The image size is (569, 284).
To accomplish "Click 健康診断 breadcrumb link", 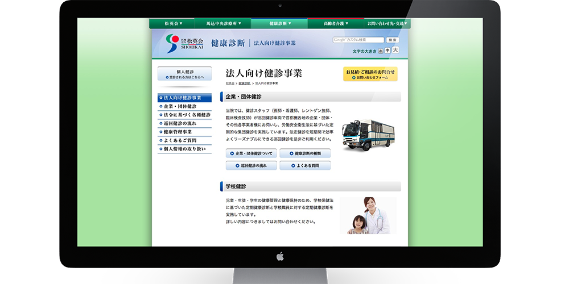I will (244, 83).
